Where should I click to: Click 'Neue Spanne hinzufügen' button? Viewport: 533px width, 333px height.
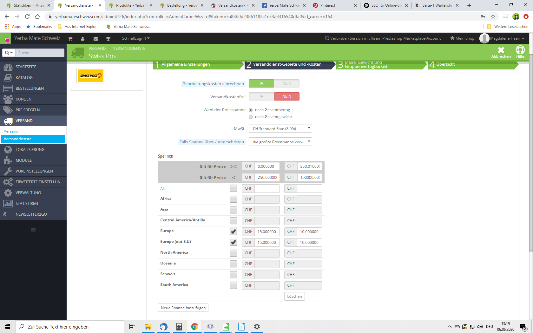[x=183, y=308]
